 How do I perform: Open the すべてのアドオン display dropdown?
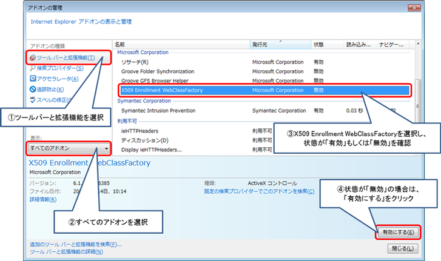(x=69, y=148)
